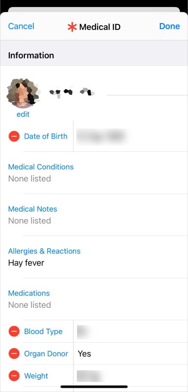Change Organ Donor value from Yes
This screenshot has width=188, height=392.
point(131,353)
